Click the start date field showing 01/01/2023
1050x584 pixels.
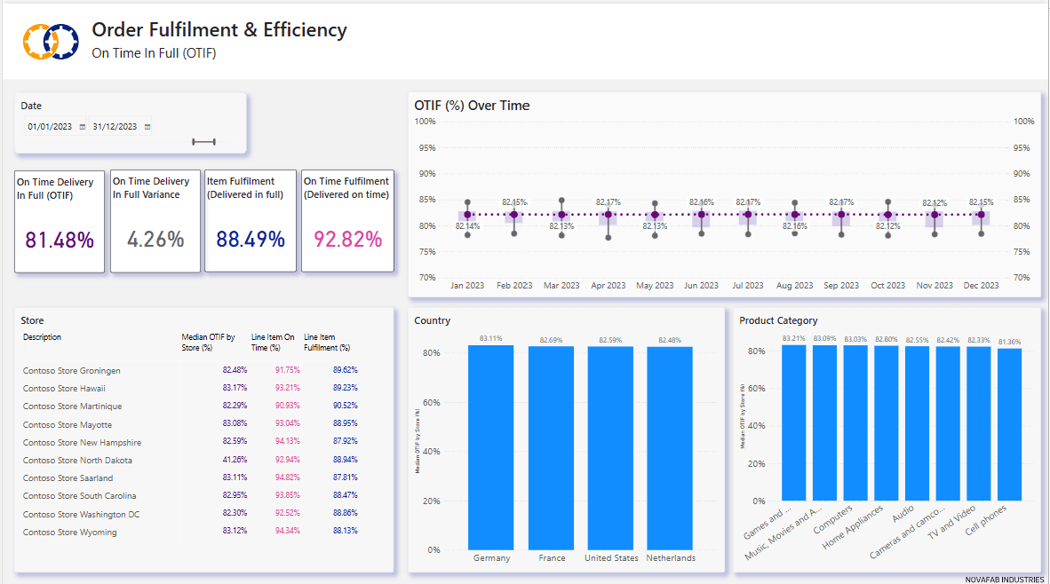(50, 127)
